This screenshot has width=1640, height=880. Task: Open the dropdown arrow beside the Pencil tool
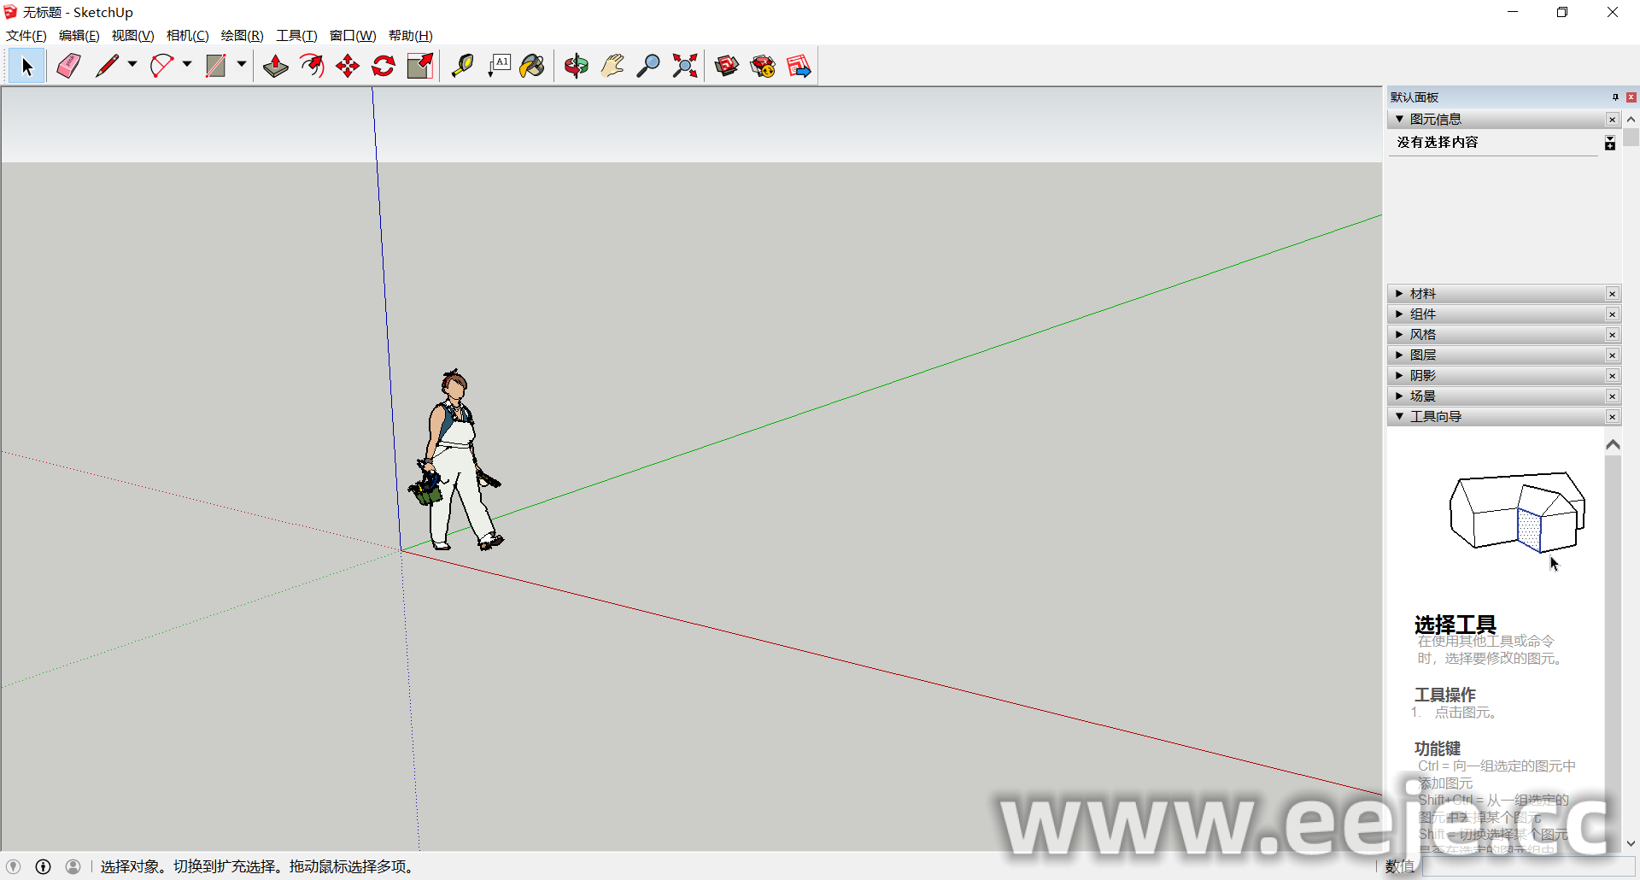(x=132, y=65)
